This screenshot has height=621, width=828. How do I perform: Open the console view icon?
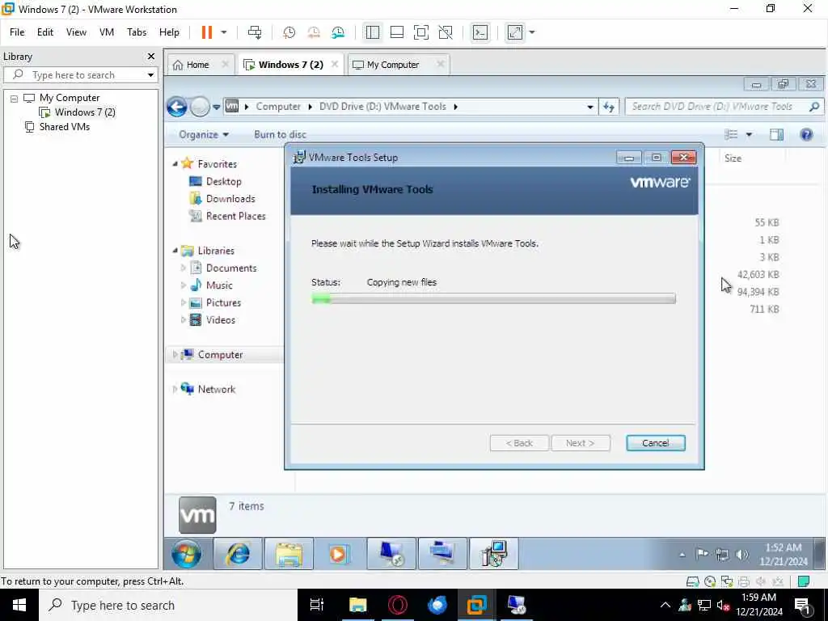480,32
